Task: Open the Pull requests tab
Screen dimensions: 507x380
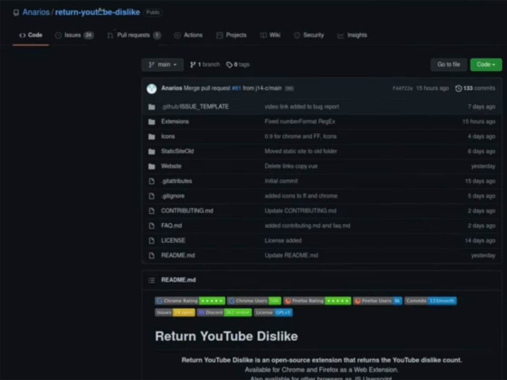Action: [134, 35]
